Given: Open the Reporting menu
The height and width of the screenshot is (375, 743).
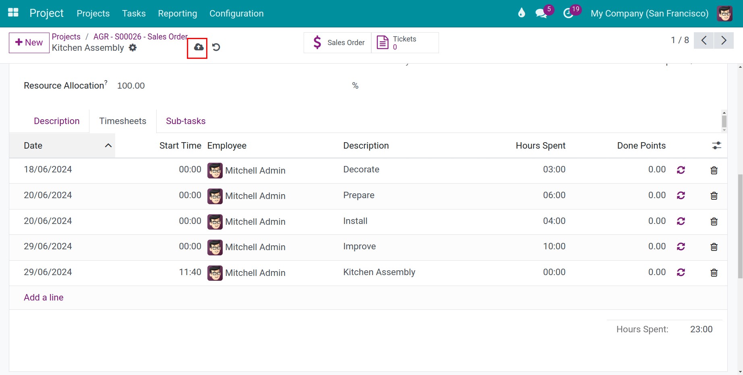Looking at the screenshot, I should [178, 13].
